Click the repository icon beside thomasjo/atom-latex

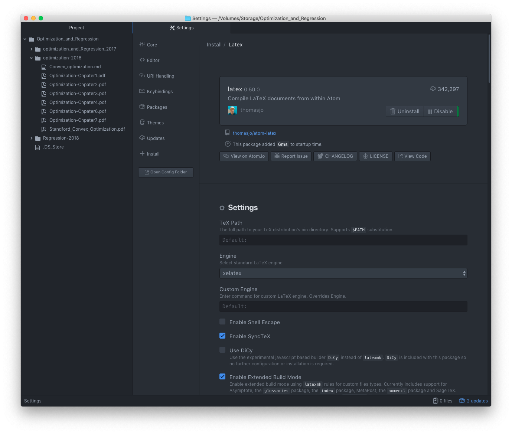click(x=227, y=133)
